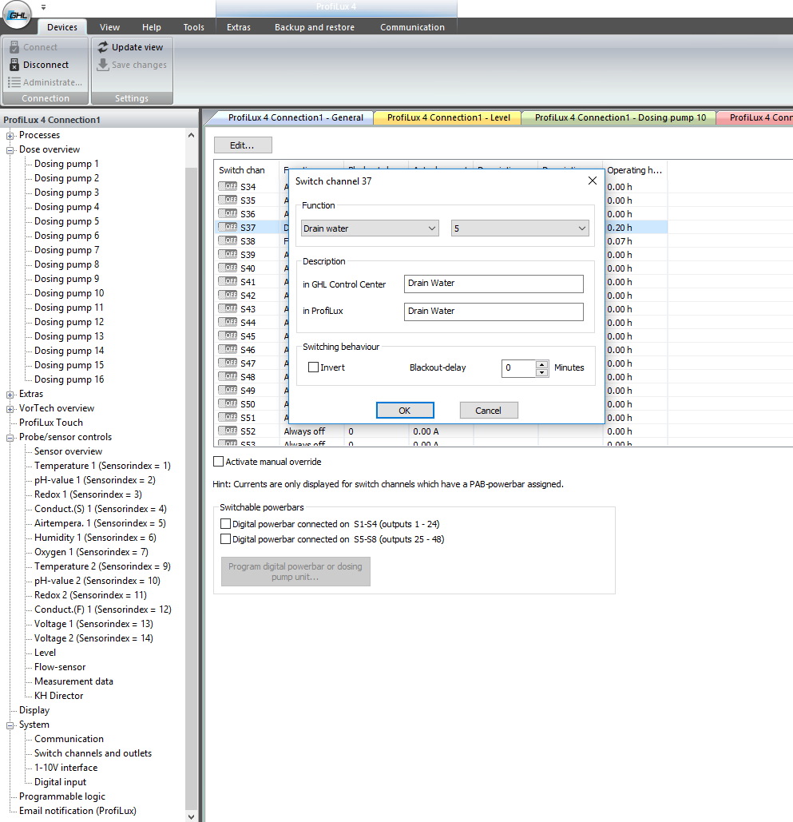The image size is (793, 822).
Task: Open the Drain water function dropdown
Action: coord(370,228)
